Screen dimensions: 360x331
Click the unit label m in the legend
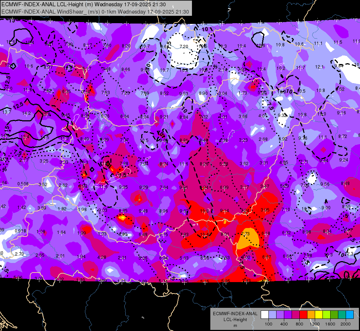point(235,325)
